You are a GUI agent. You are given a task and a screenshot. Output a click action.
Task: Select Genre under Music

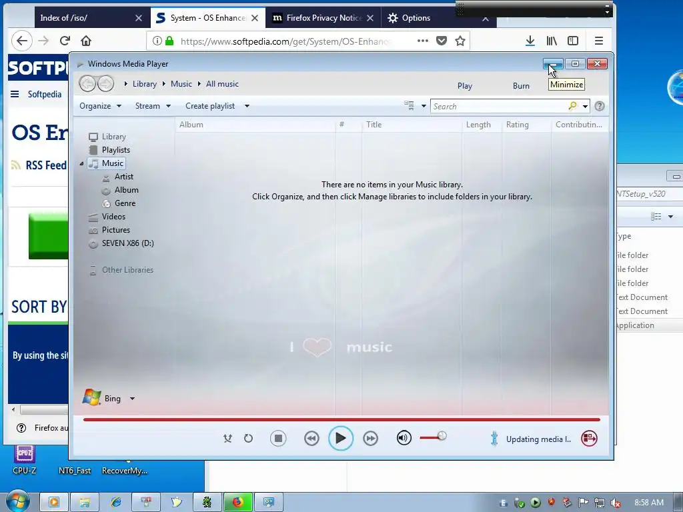tap(125, 203)
